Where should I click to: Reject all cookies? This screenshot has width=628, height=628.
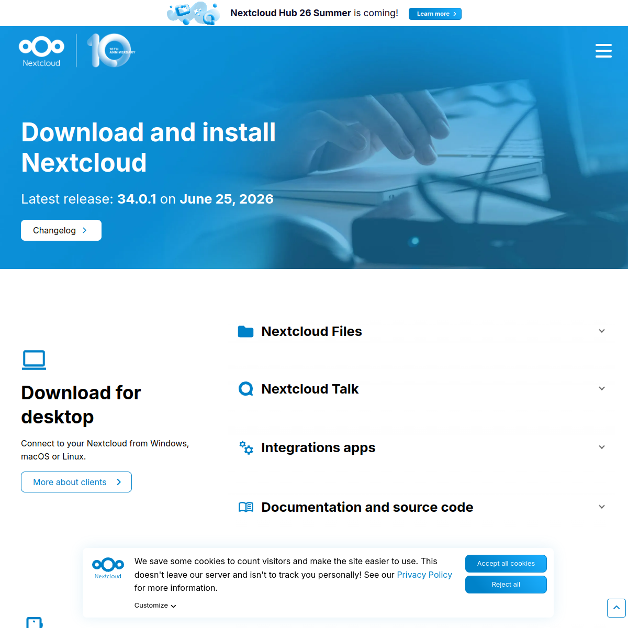[506, 585]
